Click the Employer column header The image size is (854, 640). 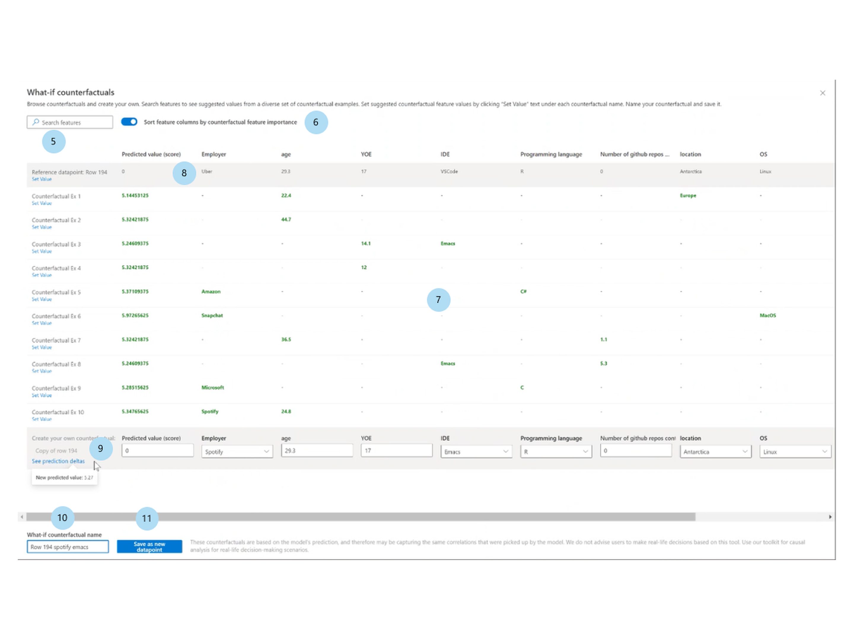213,154
